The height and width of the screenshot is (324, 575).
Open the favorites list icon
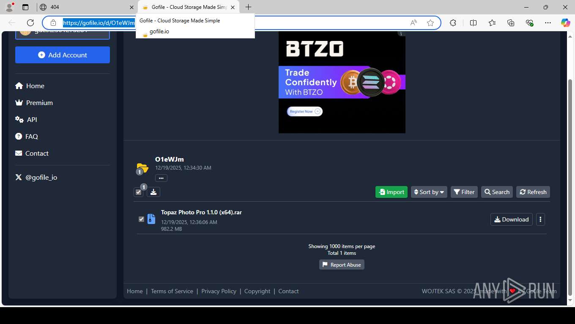[x=492, y=23]
